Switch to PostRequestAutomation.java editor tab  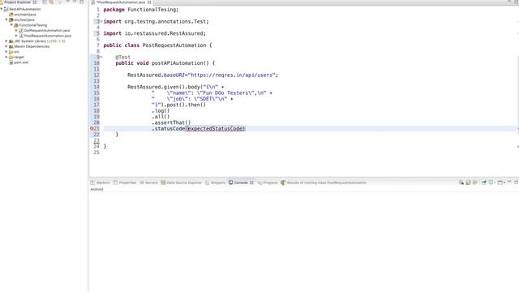point(121,2)
